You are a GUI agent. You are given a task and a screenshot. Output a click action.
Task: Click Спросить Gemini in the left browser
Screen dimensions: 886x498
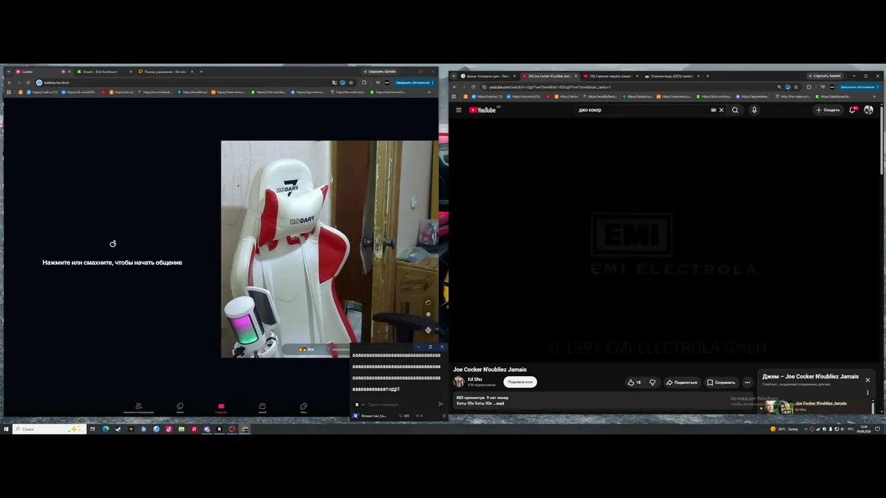pos(380,71)
